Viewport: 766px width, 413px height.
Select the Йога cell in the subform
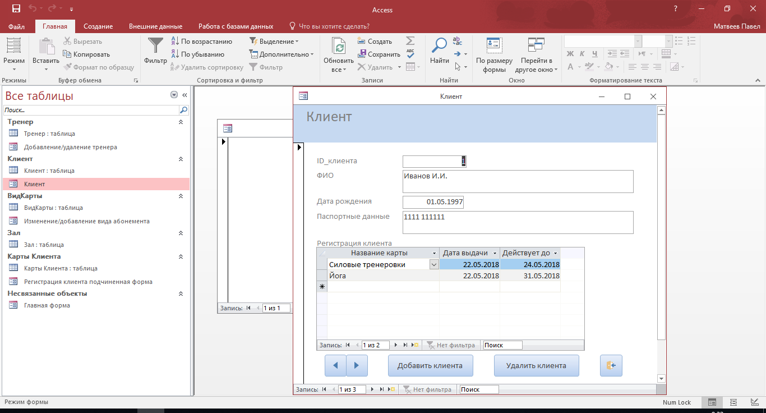coord(383,276)
